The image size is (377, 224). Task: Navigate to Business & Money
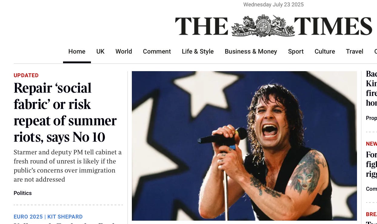[251, 51]
